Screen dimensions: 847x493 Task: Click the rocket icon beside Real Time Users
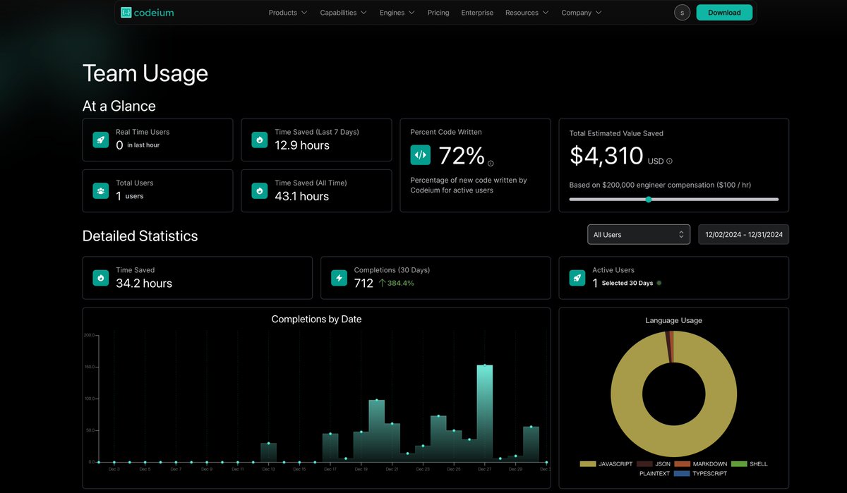click(x=101, y=140)
